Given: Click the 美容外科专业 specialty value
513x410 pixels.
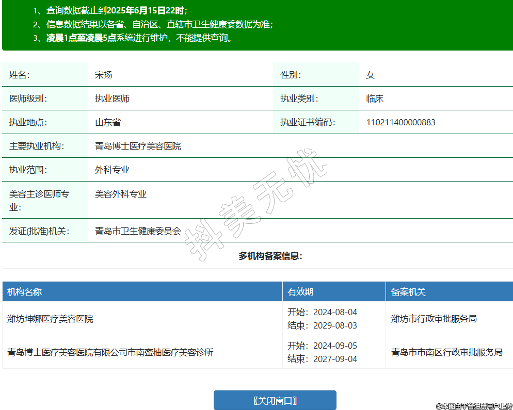Looking at the screenshot, I should (x=121, y=194).
